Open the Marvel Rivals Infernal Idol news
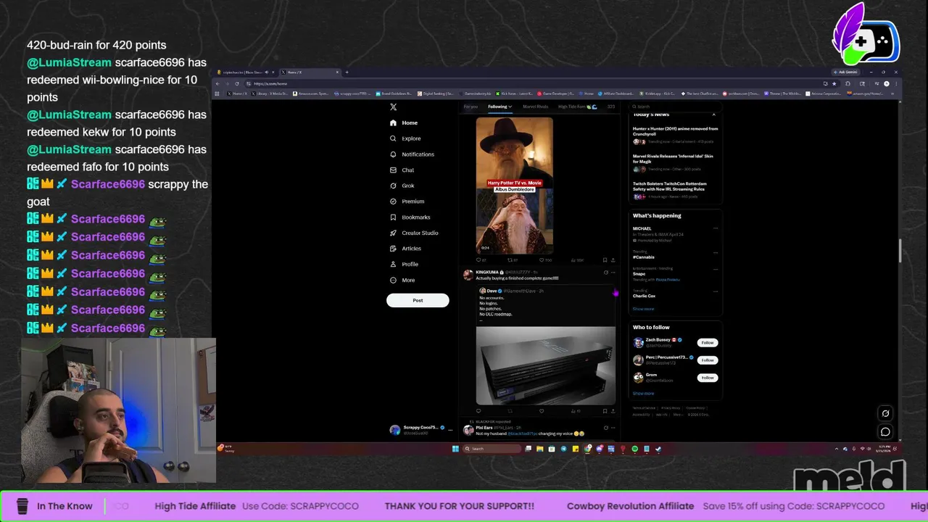Screen dimensions: 928x522 [675, 163]
